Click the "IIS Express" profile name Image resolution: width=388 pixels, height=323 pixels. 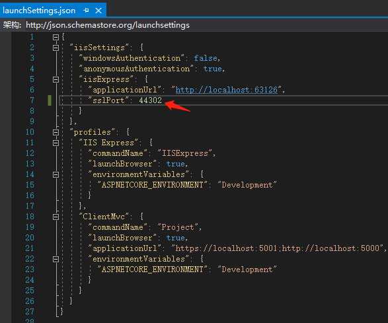click(108, 143)
